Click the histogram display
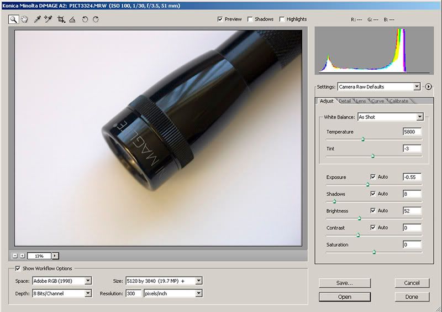This screenshot has width=442, height=312. coord(374,50)
